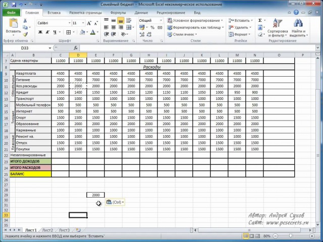
Task: Open the Name Box dropdown arrow
Action: click(x=49, y=48)
